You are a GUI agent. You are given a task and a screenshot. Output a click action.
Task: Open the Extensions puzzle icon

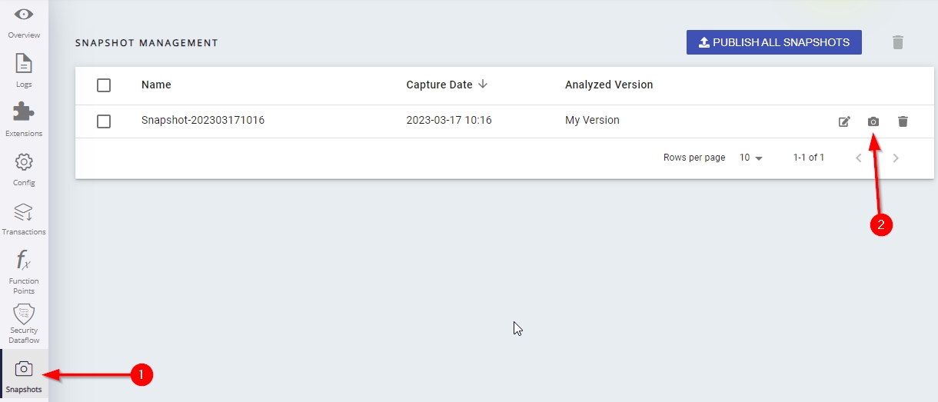point(24,113)
